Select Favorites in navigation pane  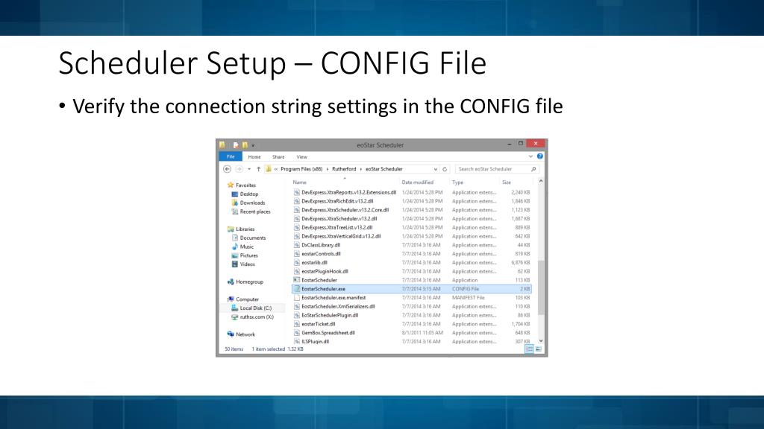[x=245, y=185]
